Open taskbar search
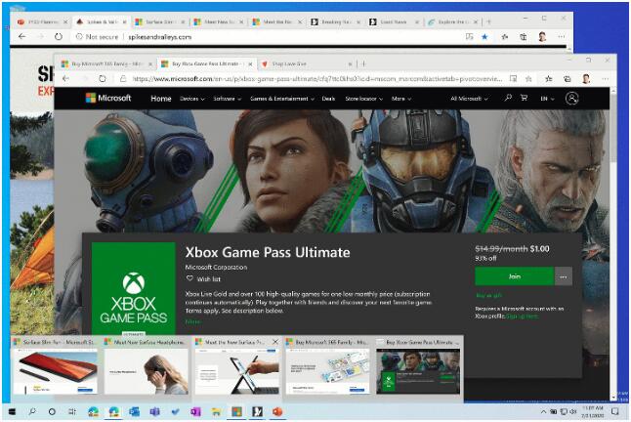This screenshot has width=631, height=422. (32, 411)
